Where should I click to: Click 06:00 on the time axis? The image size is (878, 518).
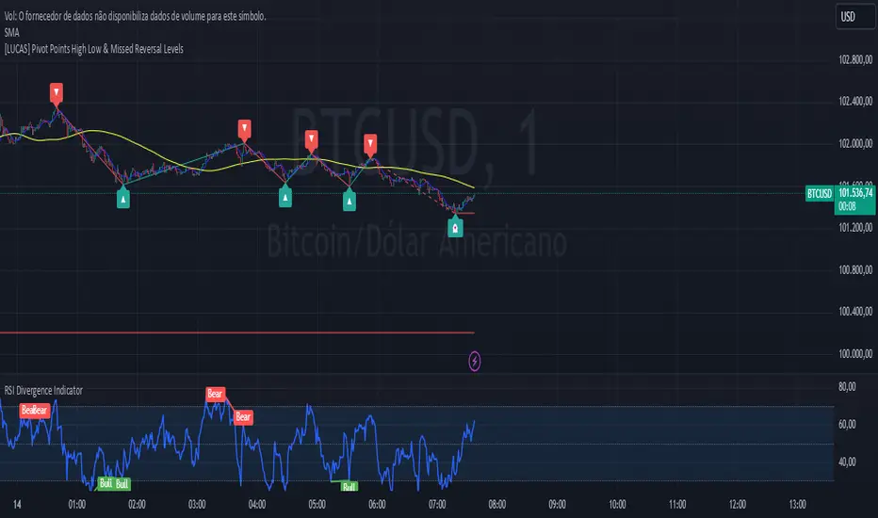(377, 505)
